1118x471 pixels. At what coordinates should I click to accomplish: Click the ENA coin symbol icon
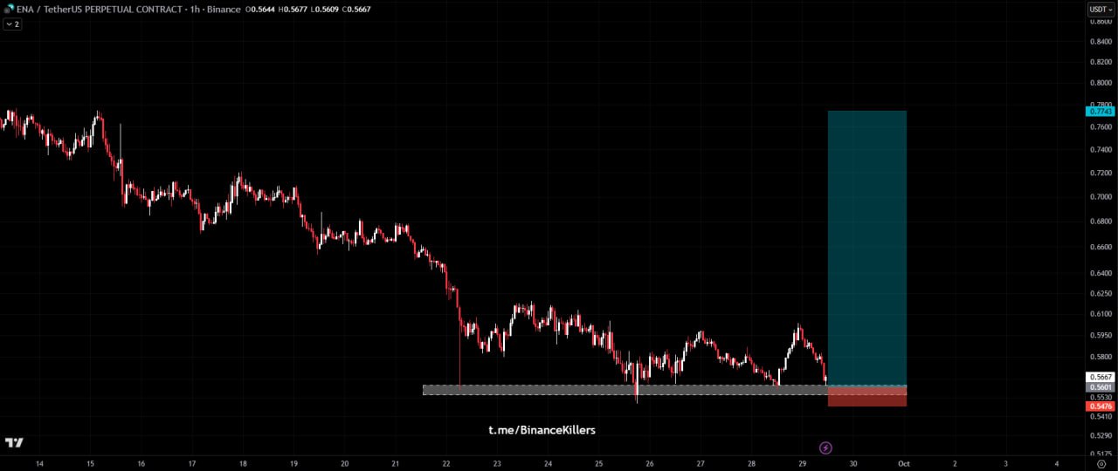pos(8,10)
